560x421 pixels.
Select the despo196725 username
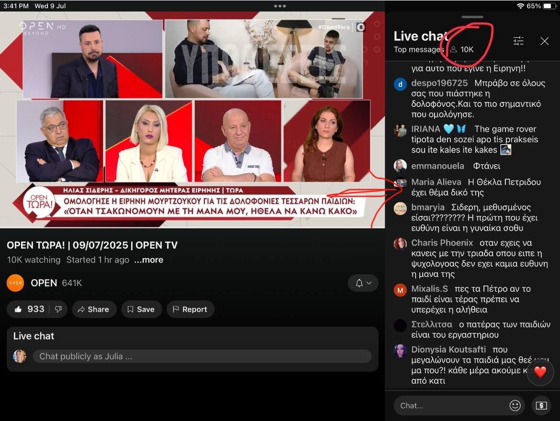coord(439,83)
